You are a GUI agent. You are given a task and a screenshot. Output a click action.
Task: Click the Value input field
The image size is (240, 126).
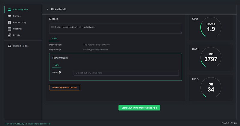click(x=126, y=73)
